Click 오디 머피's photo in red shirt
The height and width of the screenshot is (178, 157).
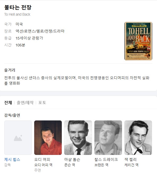click(48, 138)
